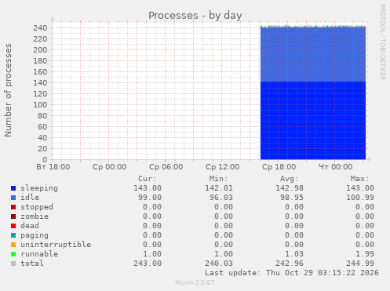Screen dimensions: 390x291
Task: Click total maximum value 244.99
Action: coord(360,264)
